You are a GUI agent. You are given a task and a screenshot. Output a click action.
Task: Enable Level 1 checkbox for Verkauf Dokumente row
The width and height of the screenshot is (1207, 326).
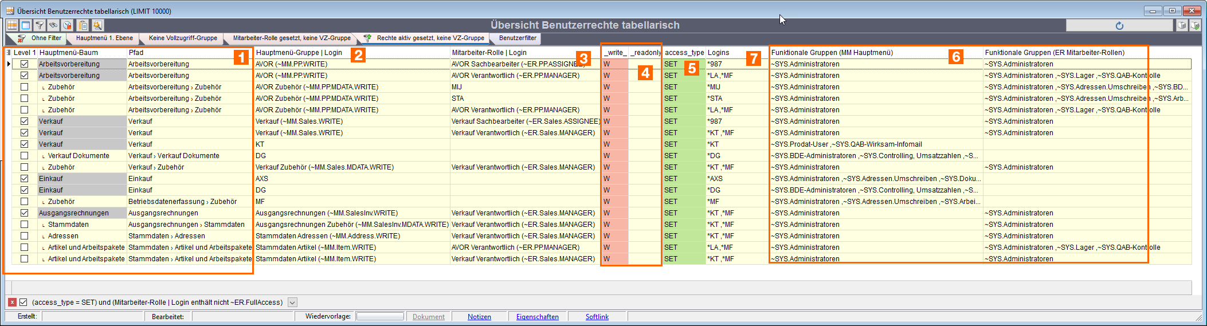pyautogui.click(x=24, y=156)
